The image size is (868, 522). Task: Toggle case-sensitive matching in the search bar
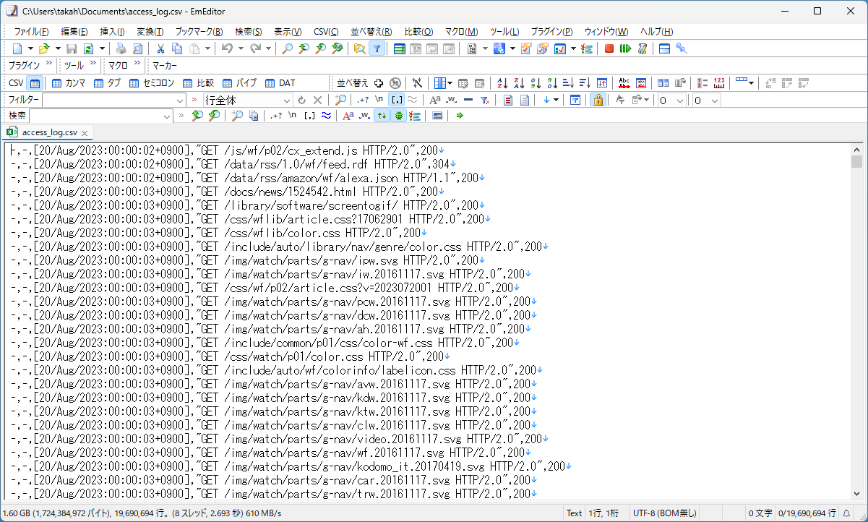[348, 115]
